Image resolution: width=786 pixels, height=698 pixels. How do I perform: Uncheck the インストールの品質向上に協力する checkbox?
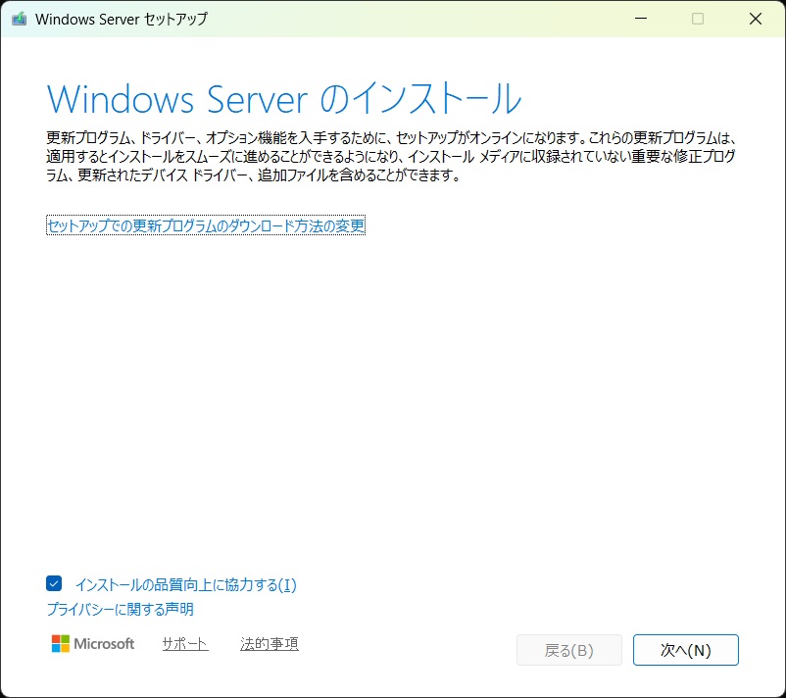55,584
